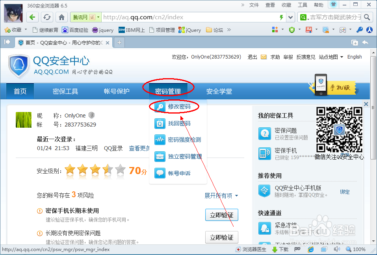This screenshot has height=255, width=377.
Task: Click the user avatar picture in the browser
Action: point(13,13)
